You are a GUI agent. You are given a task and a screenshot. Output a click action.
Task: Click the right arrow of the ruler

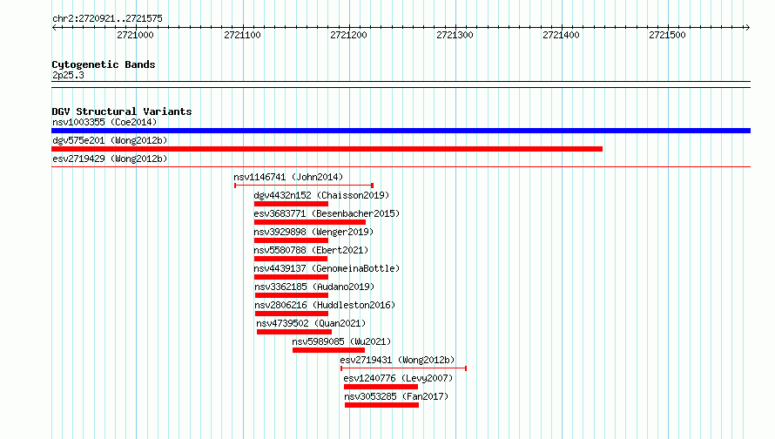click(747, 27)
